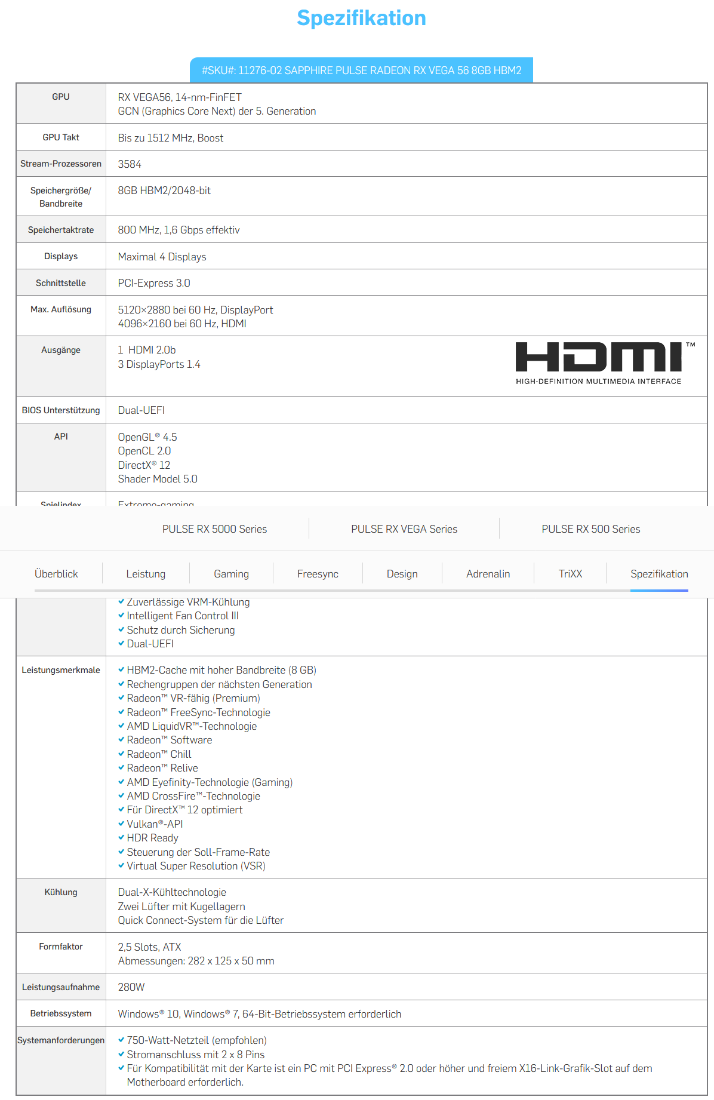Open the PULSE RX 500 Series link

pyautogui.click(x=591, y=529)
